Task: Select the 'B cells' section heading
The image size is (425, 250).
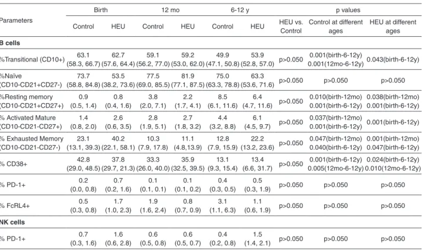Action: 10,43
